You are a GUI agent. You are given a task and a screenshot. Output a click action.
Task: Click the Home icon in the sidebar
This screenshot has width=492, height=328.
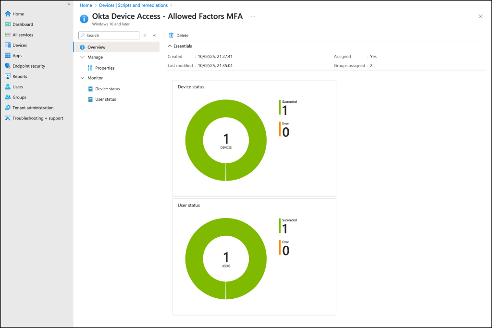[x=8, y=14]
